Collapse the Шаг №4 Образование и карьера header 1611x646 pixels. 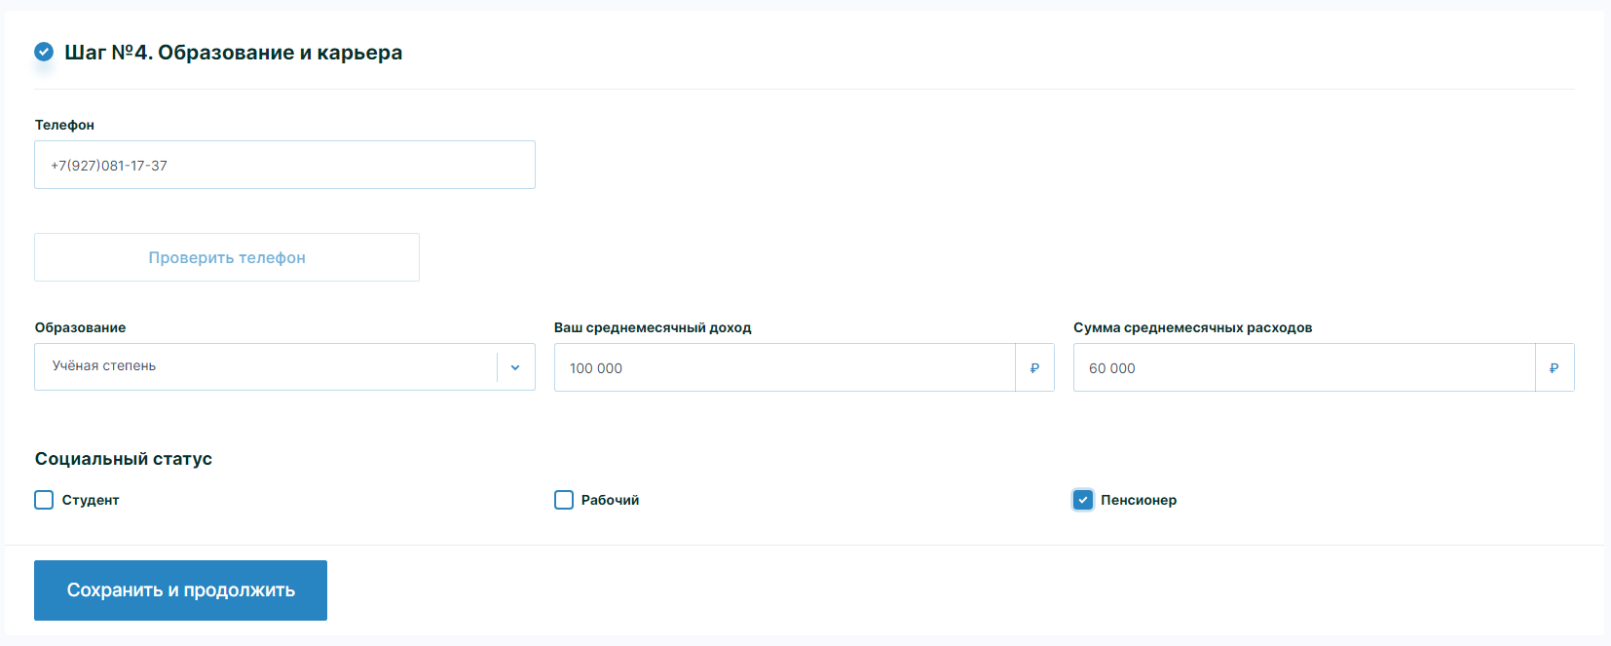(233, 53)
